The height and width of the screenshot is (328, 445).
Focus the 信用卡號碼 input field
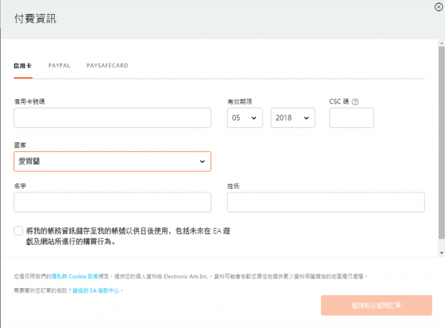(111, 118)
